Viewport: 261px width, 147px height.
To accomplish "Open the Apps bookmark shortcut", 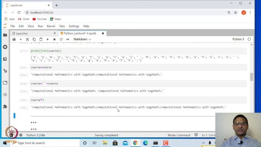I will 10,19.
